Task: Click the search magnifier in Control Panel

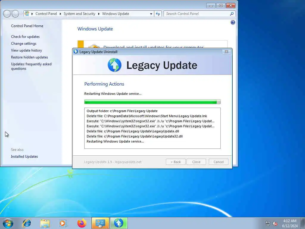Action: [x=232, y=14]
